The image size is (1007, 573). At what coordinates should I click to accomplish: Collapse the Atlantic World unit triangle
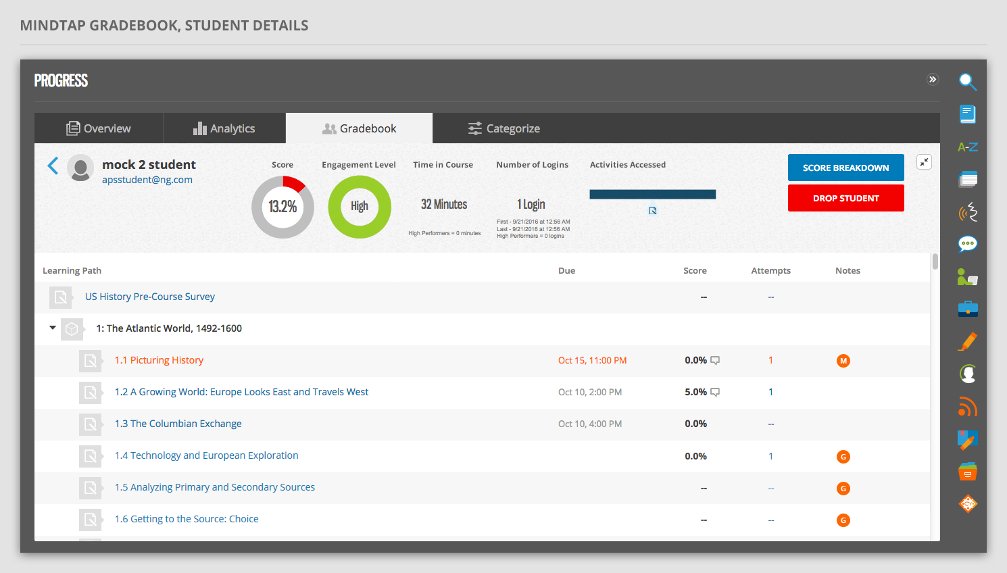tap(53, 328)
